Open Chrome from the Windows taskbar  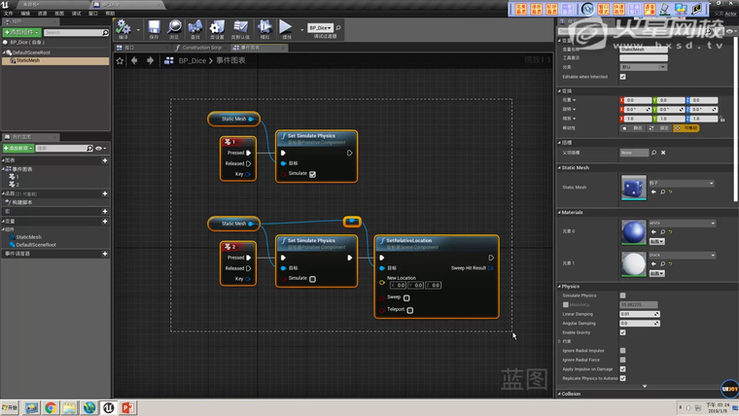(51, 407)
